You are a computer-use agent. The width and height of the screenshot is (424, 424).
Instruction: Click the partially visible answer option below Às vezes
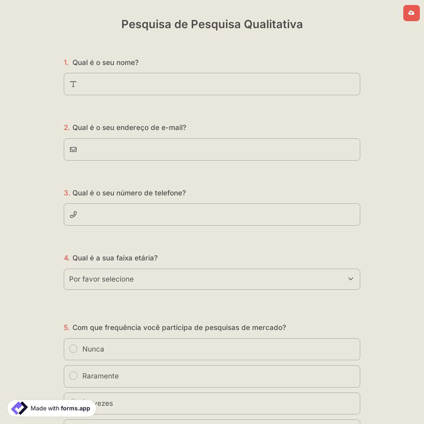coord(212,421)
